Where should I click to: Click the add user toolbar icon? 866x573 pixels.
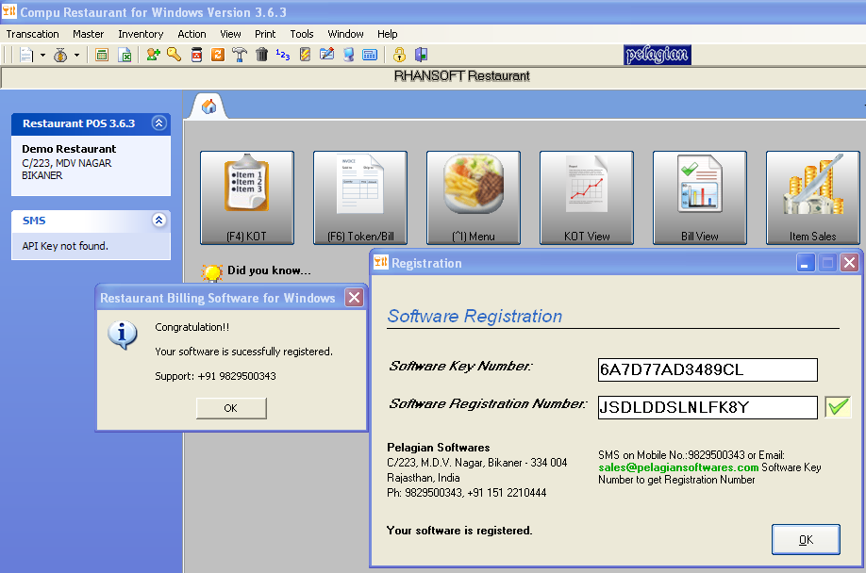pos(153,55)
